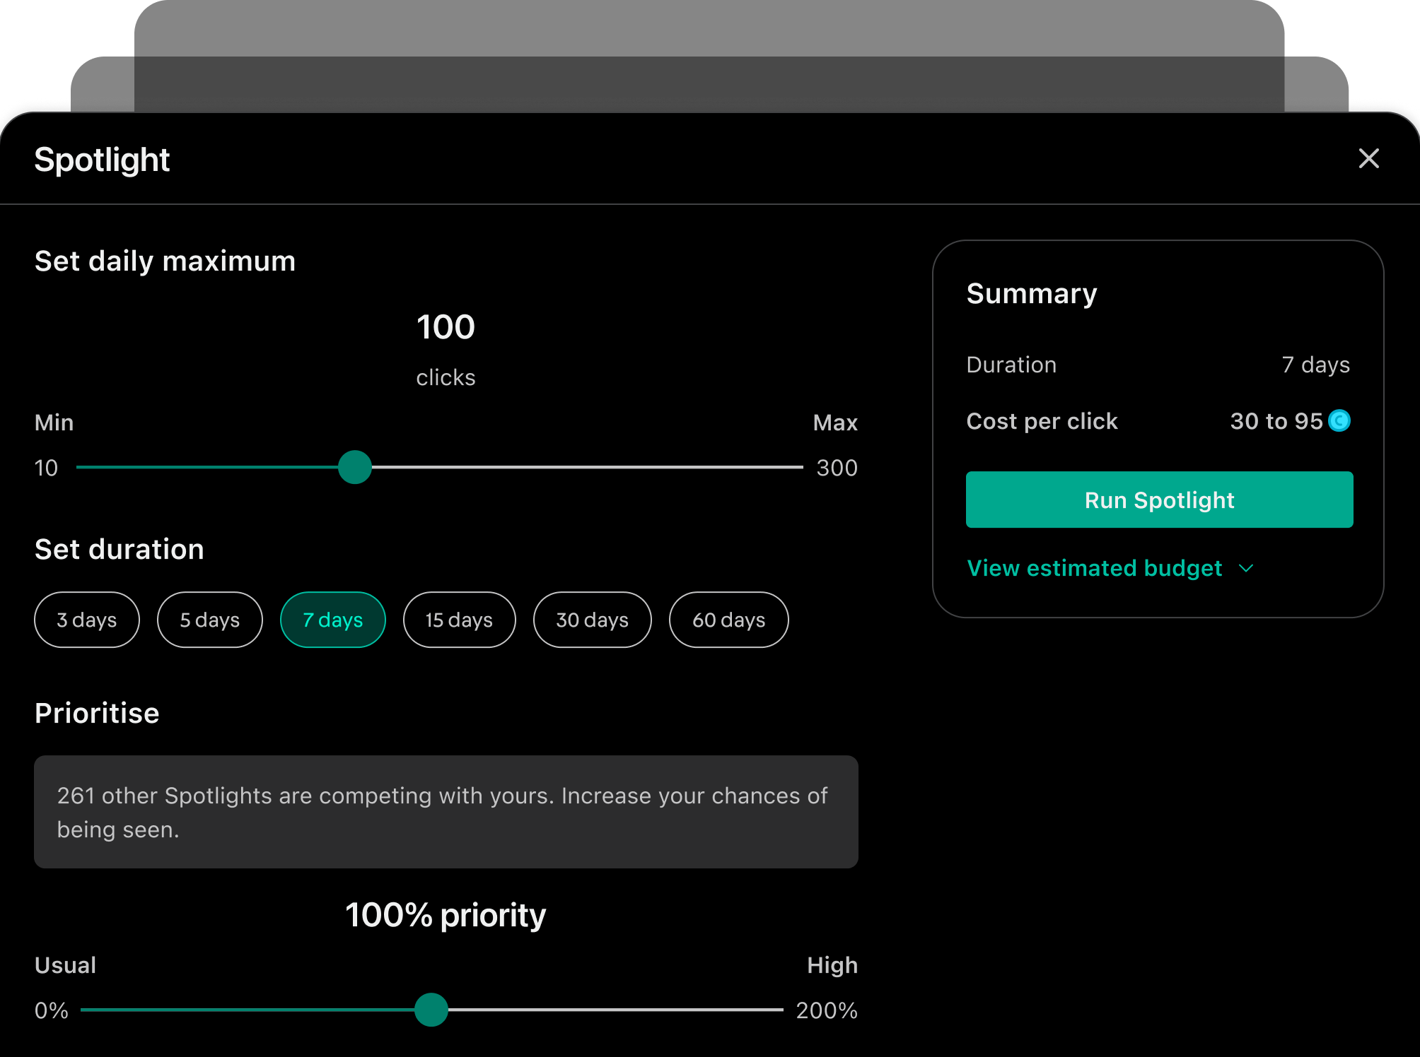Click the chevron next to View estimated budget

[x=1246, y=568]
